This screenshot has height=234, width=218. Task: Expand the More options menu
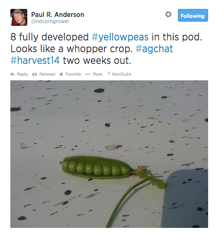click(x=97, y=74)
